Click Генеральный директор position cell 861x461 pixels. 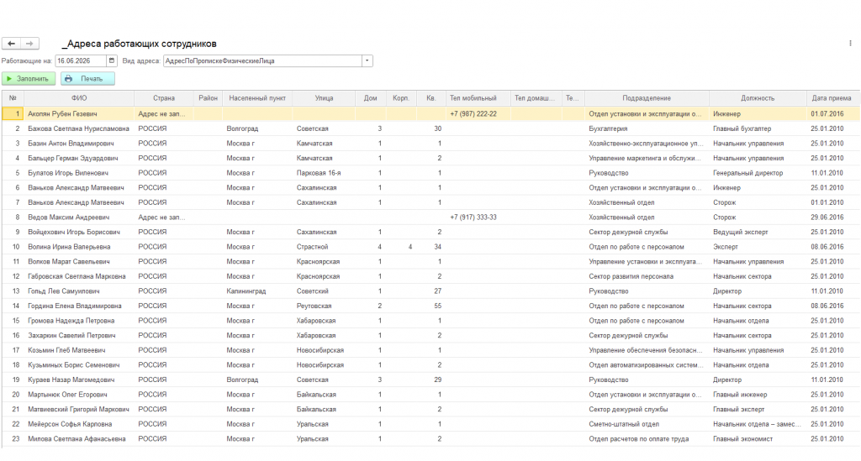[758, 173]
